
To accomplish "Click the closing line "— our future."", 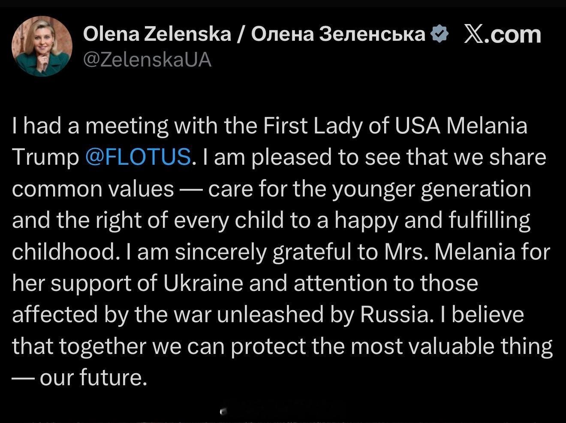I will tap(80, 378).
